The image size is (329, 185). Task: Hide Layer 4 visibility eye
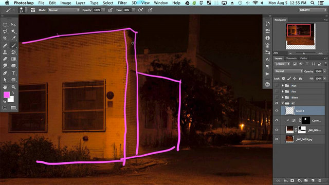[x=277, y=110]
